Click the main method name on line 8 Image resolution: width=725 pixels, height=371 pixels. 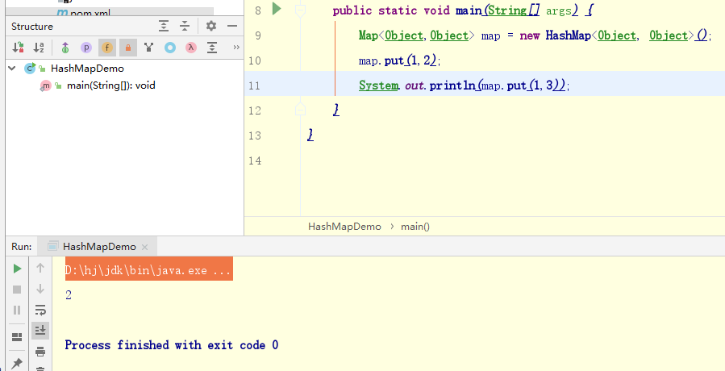click(x=469, y=10)
